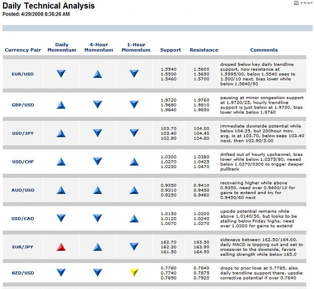Click USD/JPY support value 102.90
This screenshot has width=314, height=289.
tap(169, 138)
